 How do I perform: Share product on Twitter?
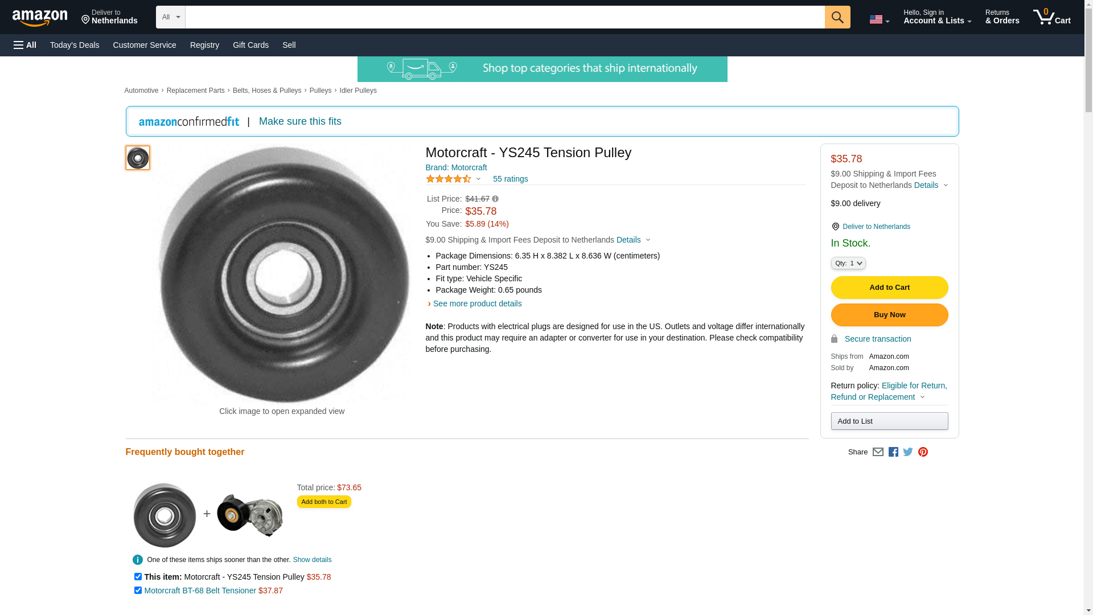coord(908,452)
